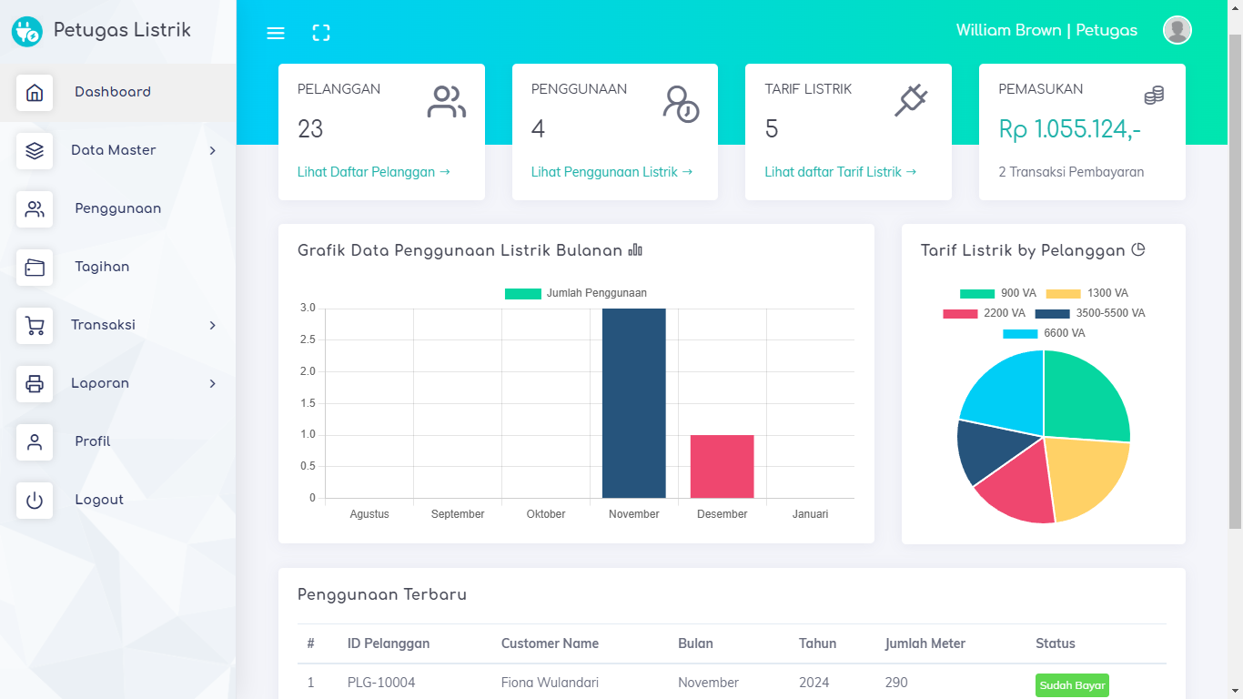1243x699 pixels.
Task: Toggle the hamburger sidebar menu icon
Action: [276, 33]
